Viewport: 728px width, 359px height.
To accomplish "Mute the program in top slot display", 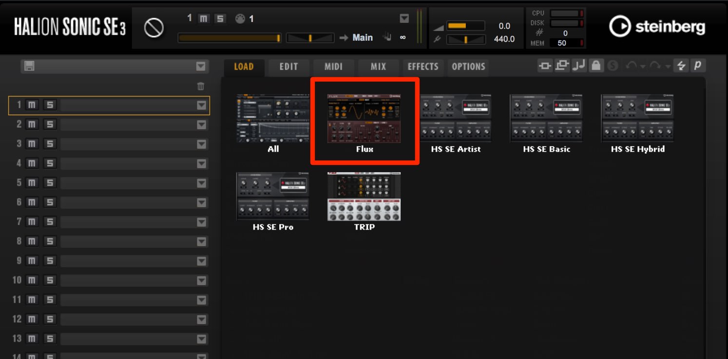I will tap(204, 18).
